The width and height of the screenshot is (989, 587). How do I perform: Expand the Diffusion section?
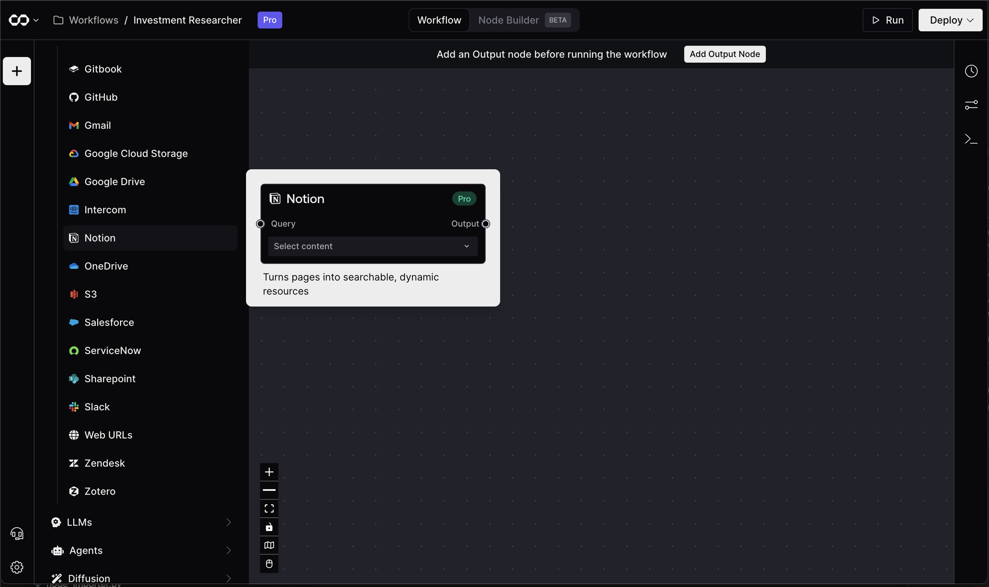(x=227, y=579)
